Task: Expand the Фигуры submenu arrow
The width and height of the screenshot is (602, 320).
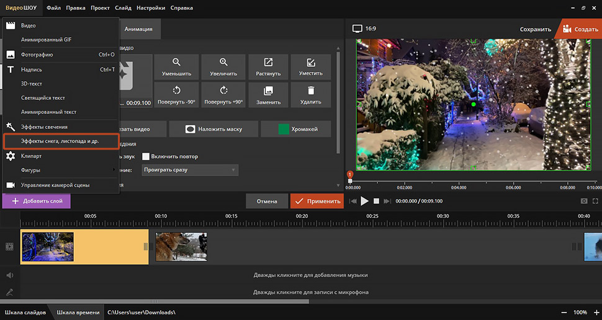Action: pyautogui.click(x=114, y=169)
